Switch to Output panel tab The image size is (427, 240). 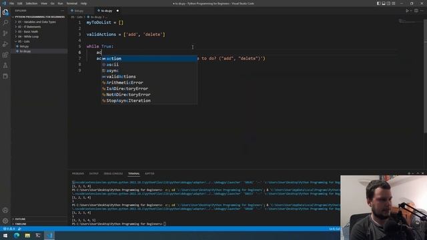(93, 173)
